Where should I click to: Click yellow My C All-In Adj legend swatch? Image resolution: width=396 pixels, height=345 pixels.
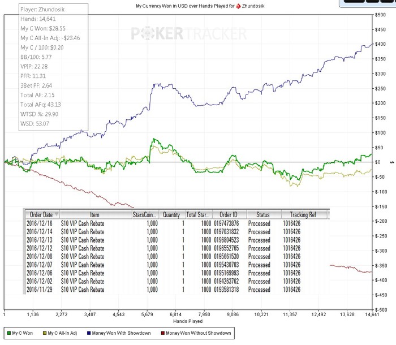click(45, 333)
